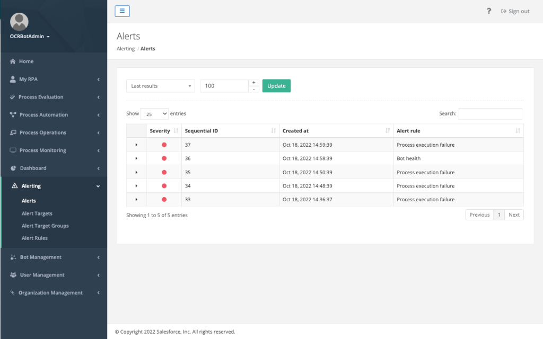Click the Sign out link
This screenshot has height=339, width=543.
click(x=515, y=11)
